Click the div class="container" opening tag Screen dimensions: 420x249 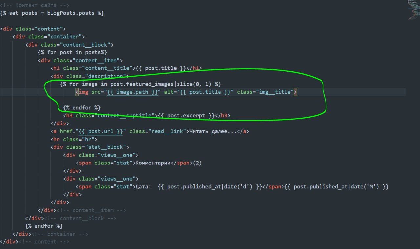click(49, 37)
